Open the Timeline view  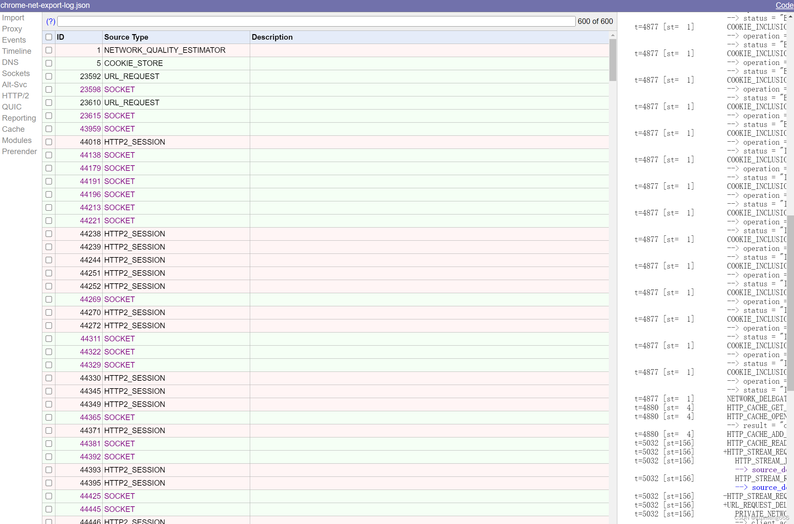(17, 51)
